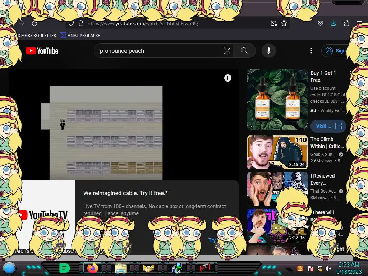Click 'There will' video title
Image resolution: width=368 pixels, height=276 pixels.
coord(323,212)
